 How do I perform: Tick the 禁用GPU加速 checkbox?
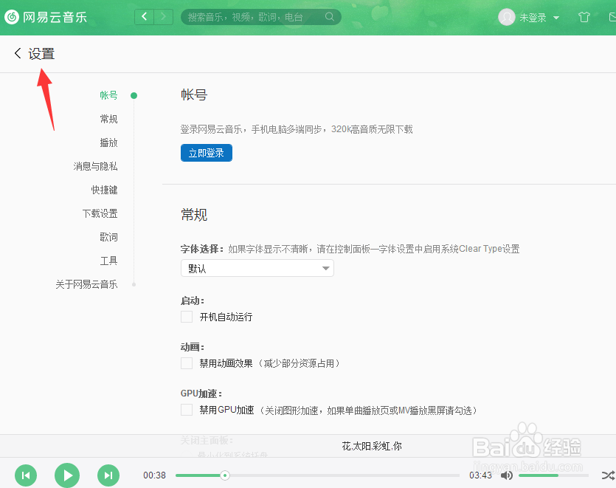click(x=187, y=410)
